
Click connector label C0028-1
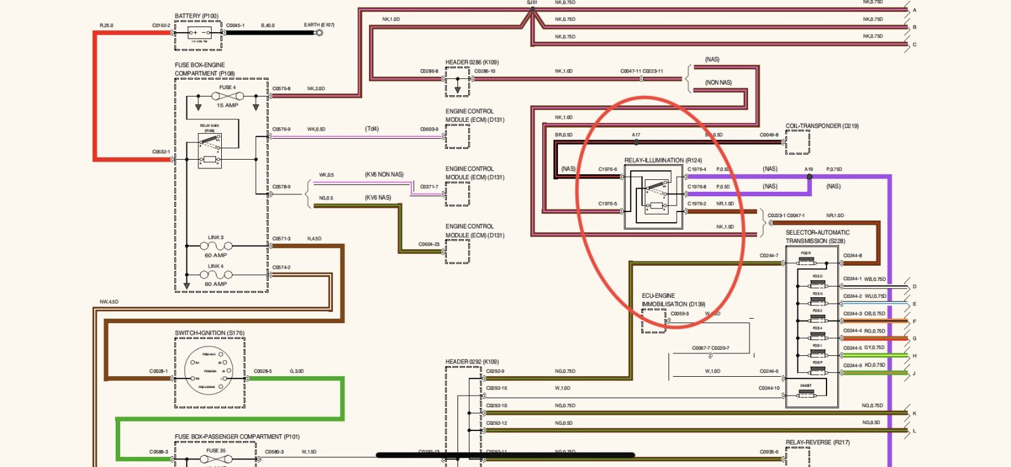pos(159,371)
